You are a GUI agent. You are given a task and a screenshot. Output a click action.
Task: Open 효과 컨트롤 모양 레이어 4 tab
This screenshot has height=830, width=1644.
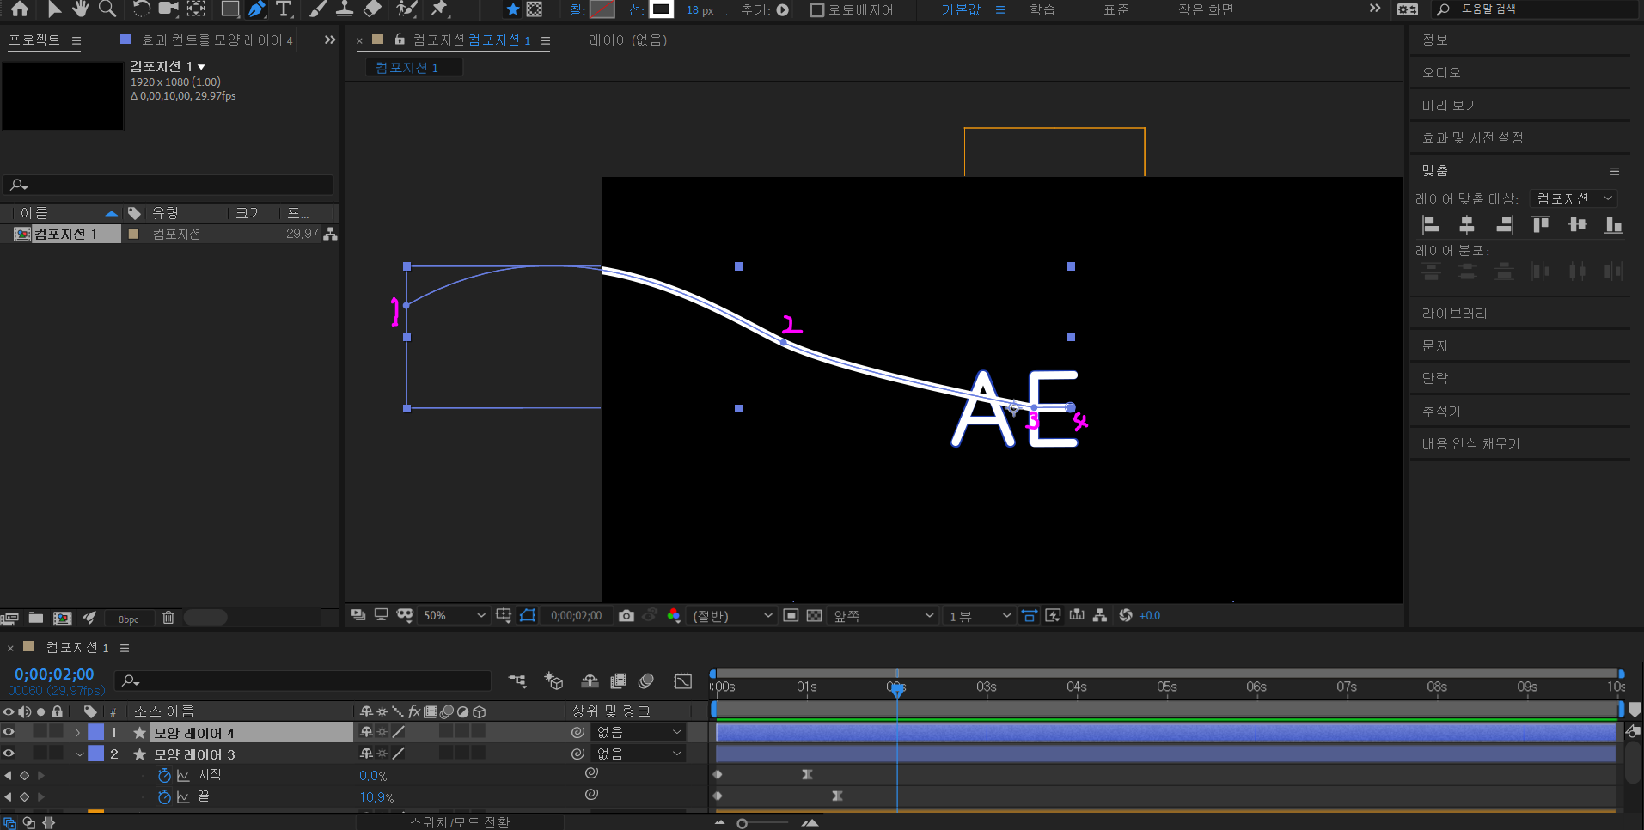point(217,40)
